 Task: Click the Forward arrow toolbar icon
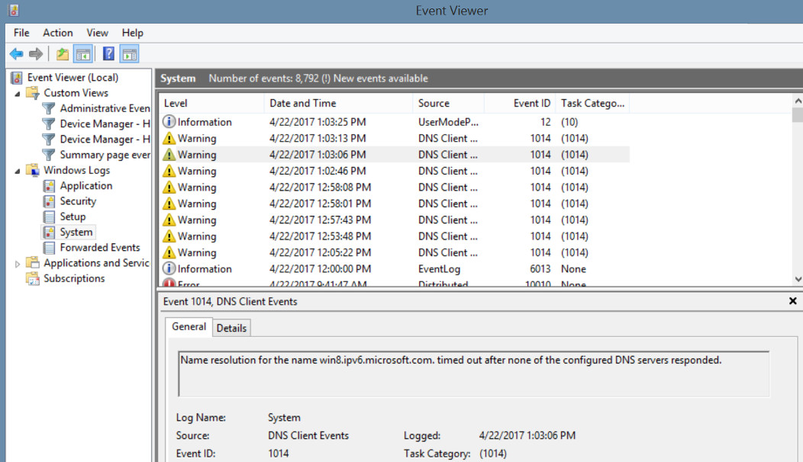pyautogui.click(x=36, y=53)
